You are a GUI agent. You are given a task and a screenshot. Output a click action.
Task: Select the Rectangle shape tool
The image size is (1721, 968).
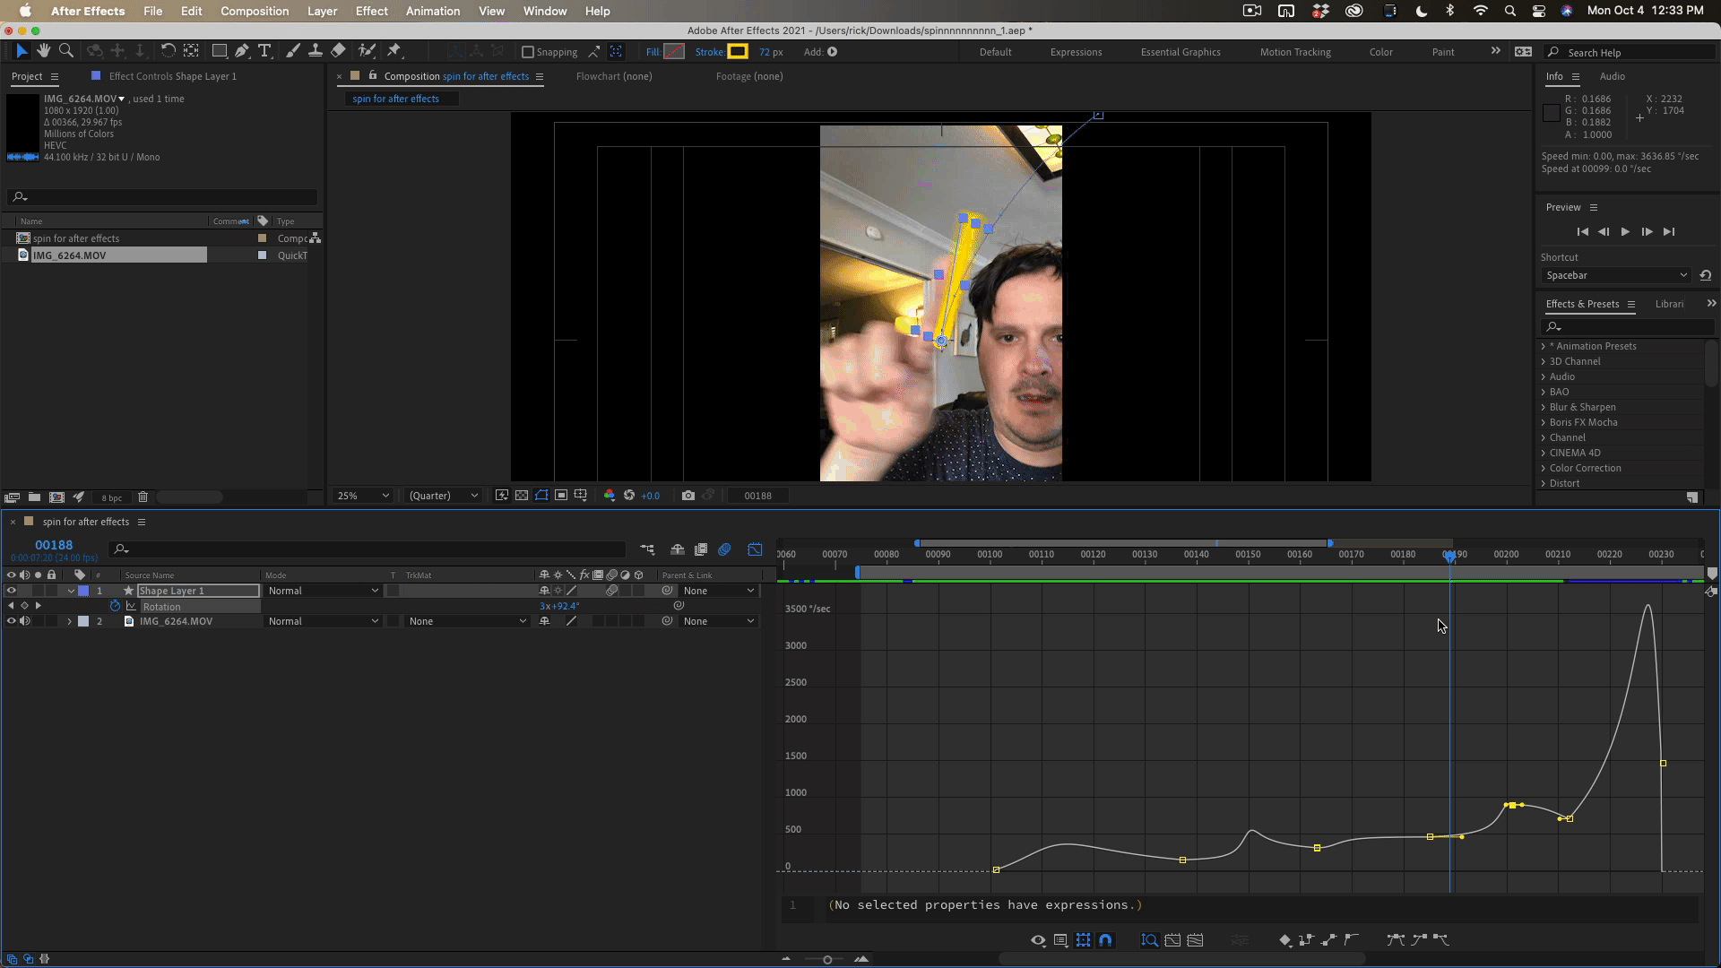point(219,51)
